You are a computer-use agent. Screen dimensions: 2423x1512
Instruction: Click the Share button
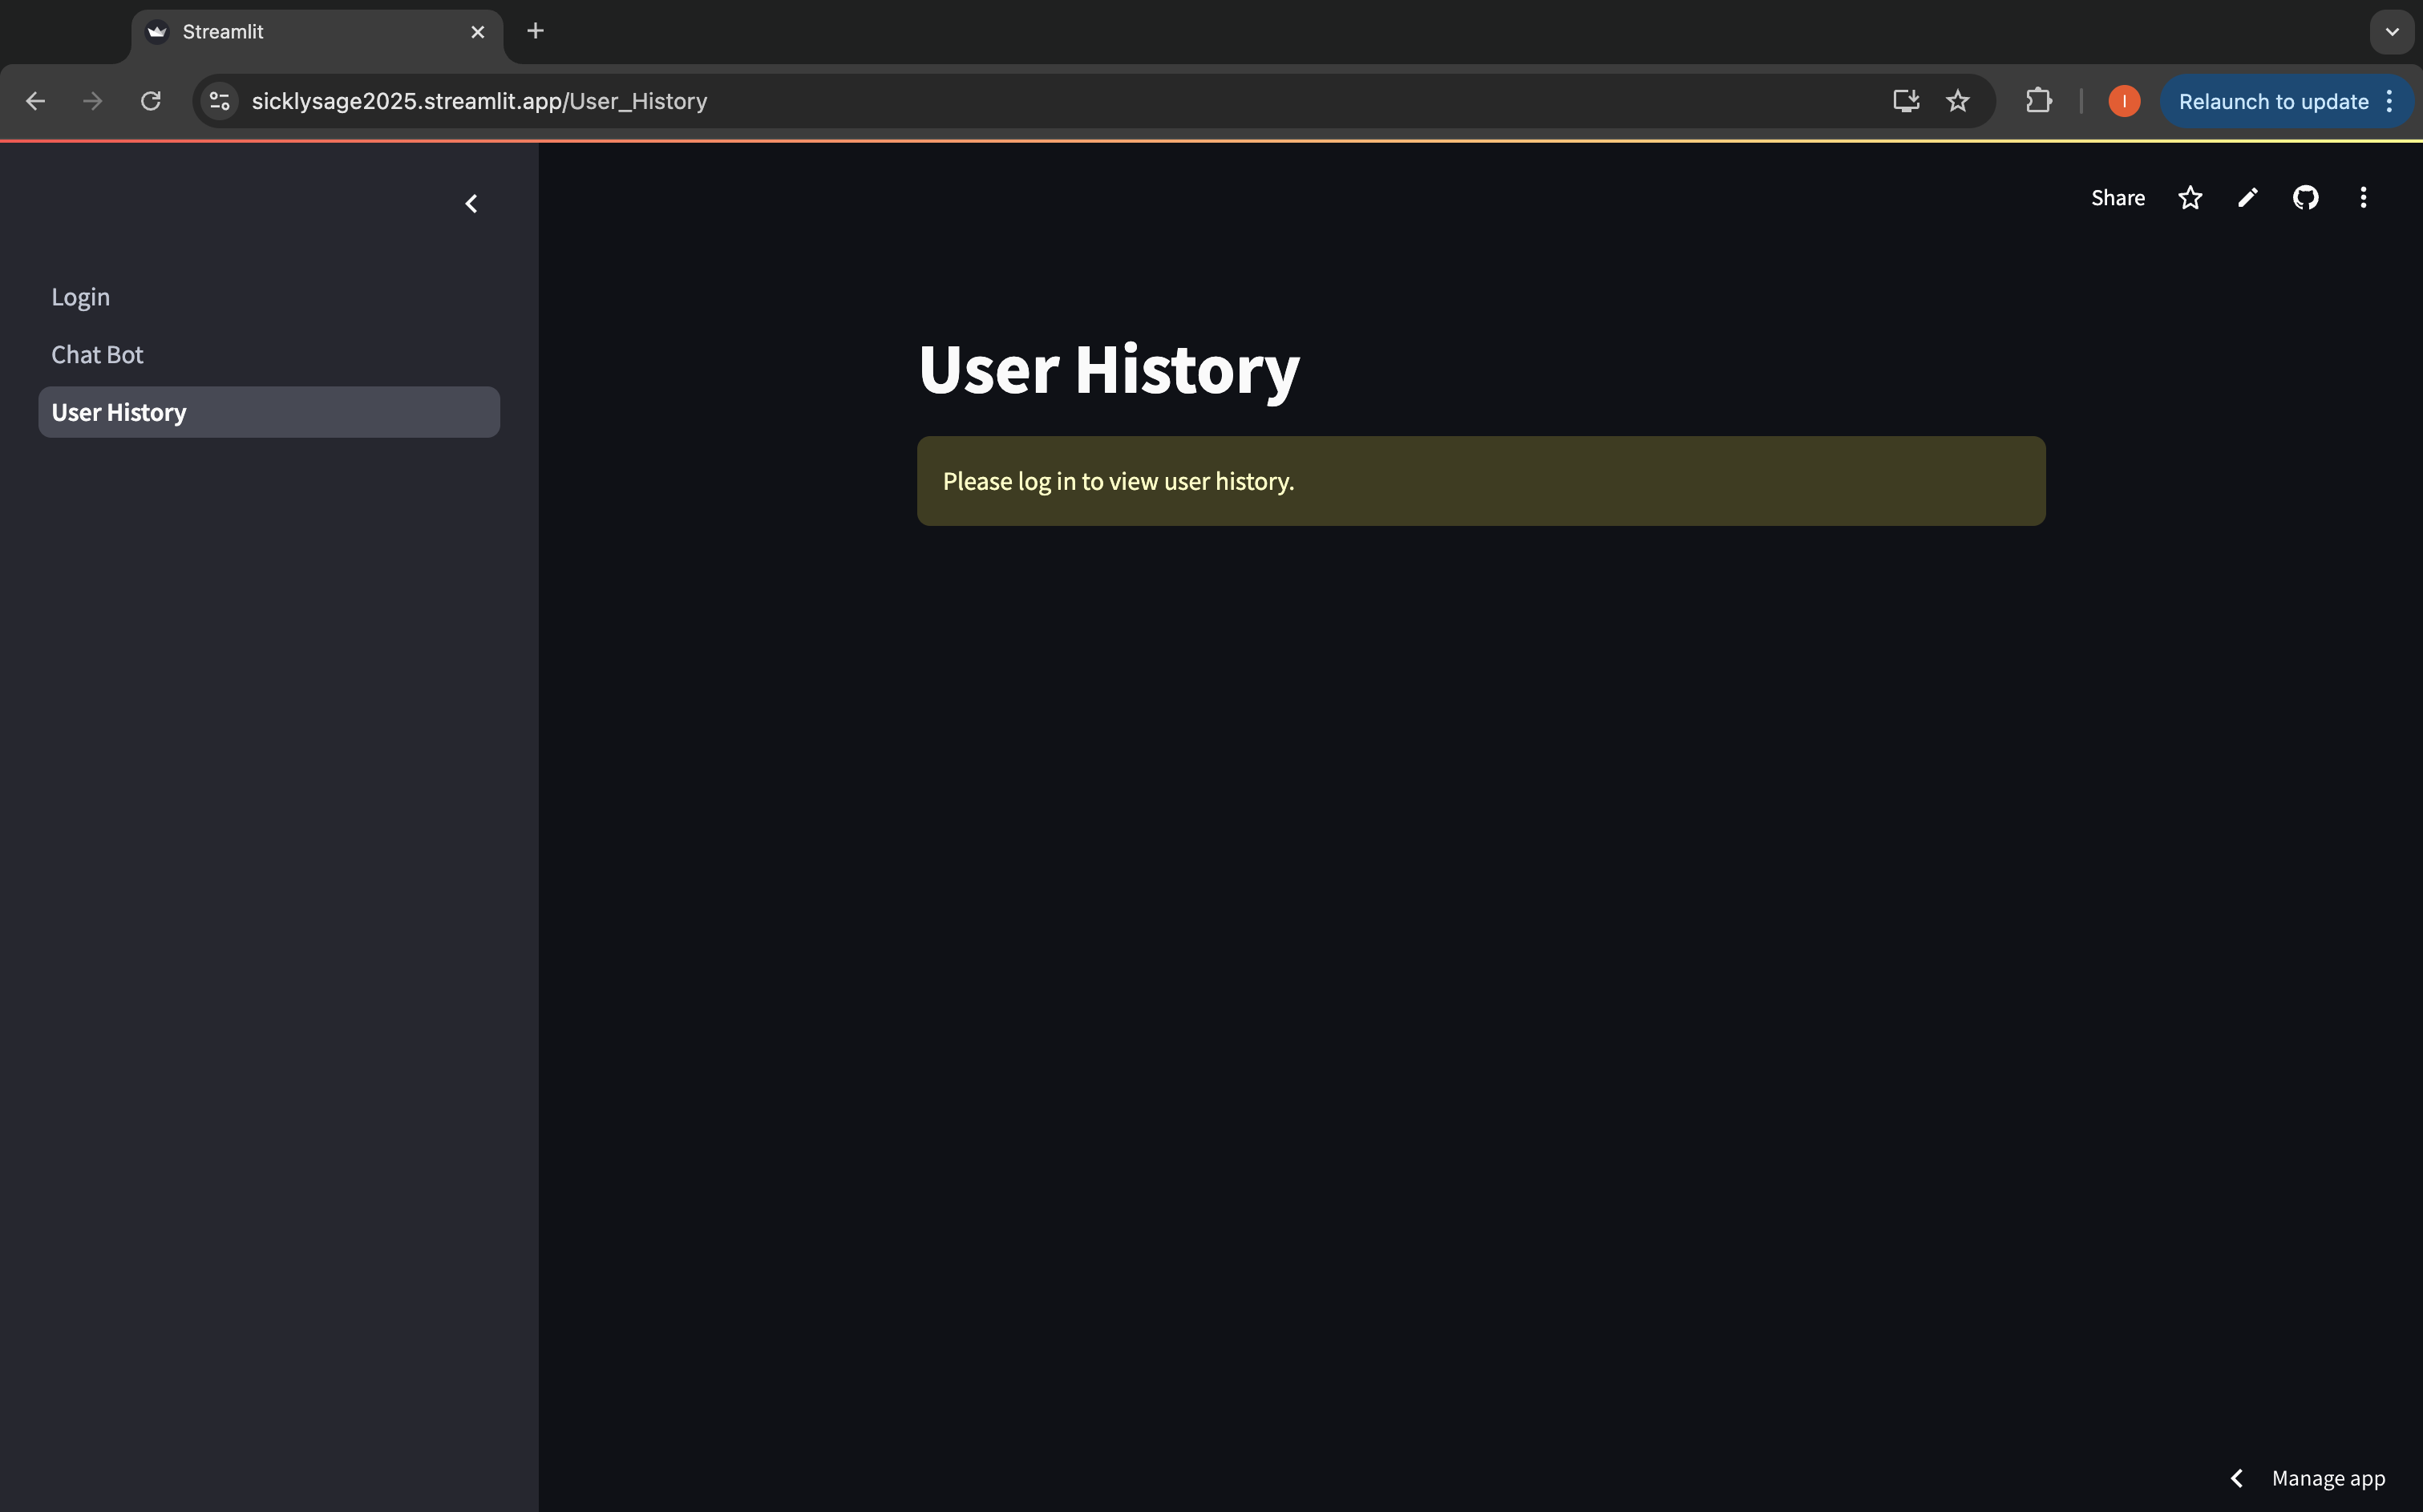[x=2117, y=198]
